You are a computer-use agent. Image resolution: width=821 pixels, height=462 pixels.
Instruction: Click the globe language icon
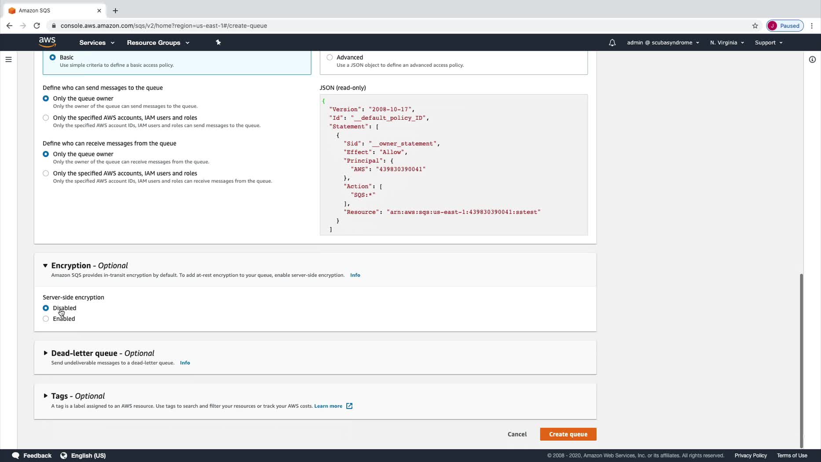(64, 455)
